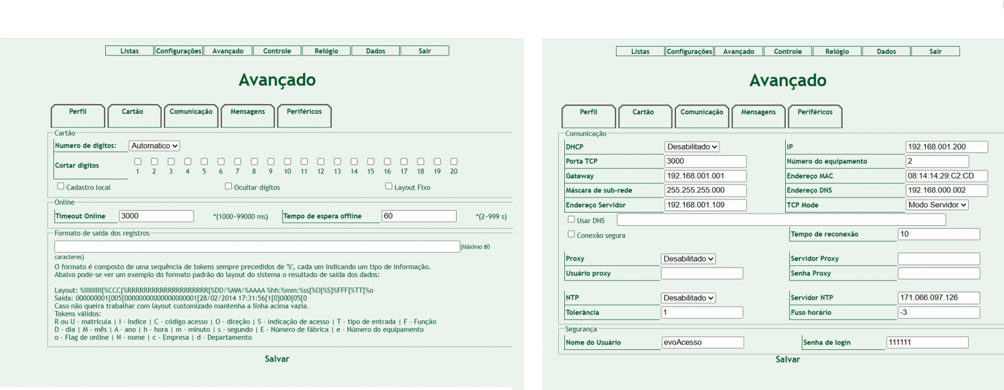
Task: Click the Endereço DNS field
Action: 947,191
